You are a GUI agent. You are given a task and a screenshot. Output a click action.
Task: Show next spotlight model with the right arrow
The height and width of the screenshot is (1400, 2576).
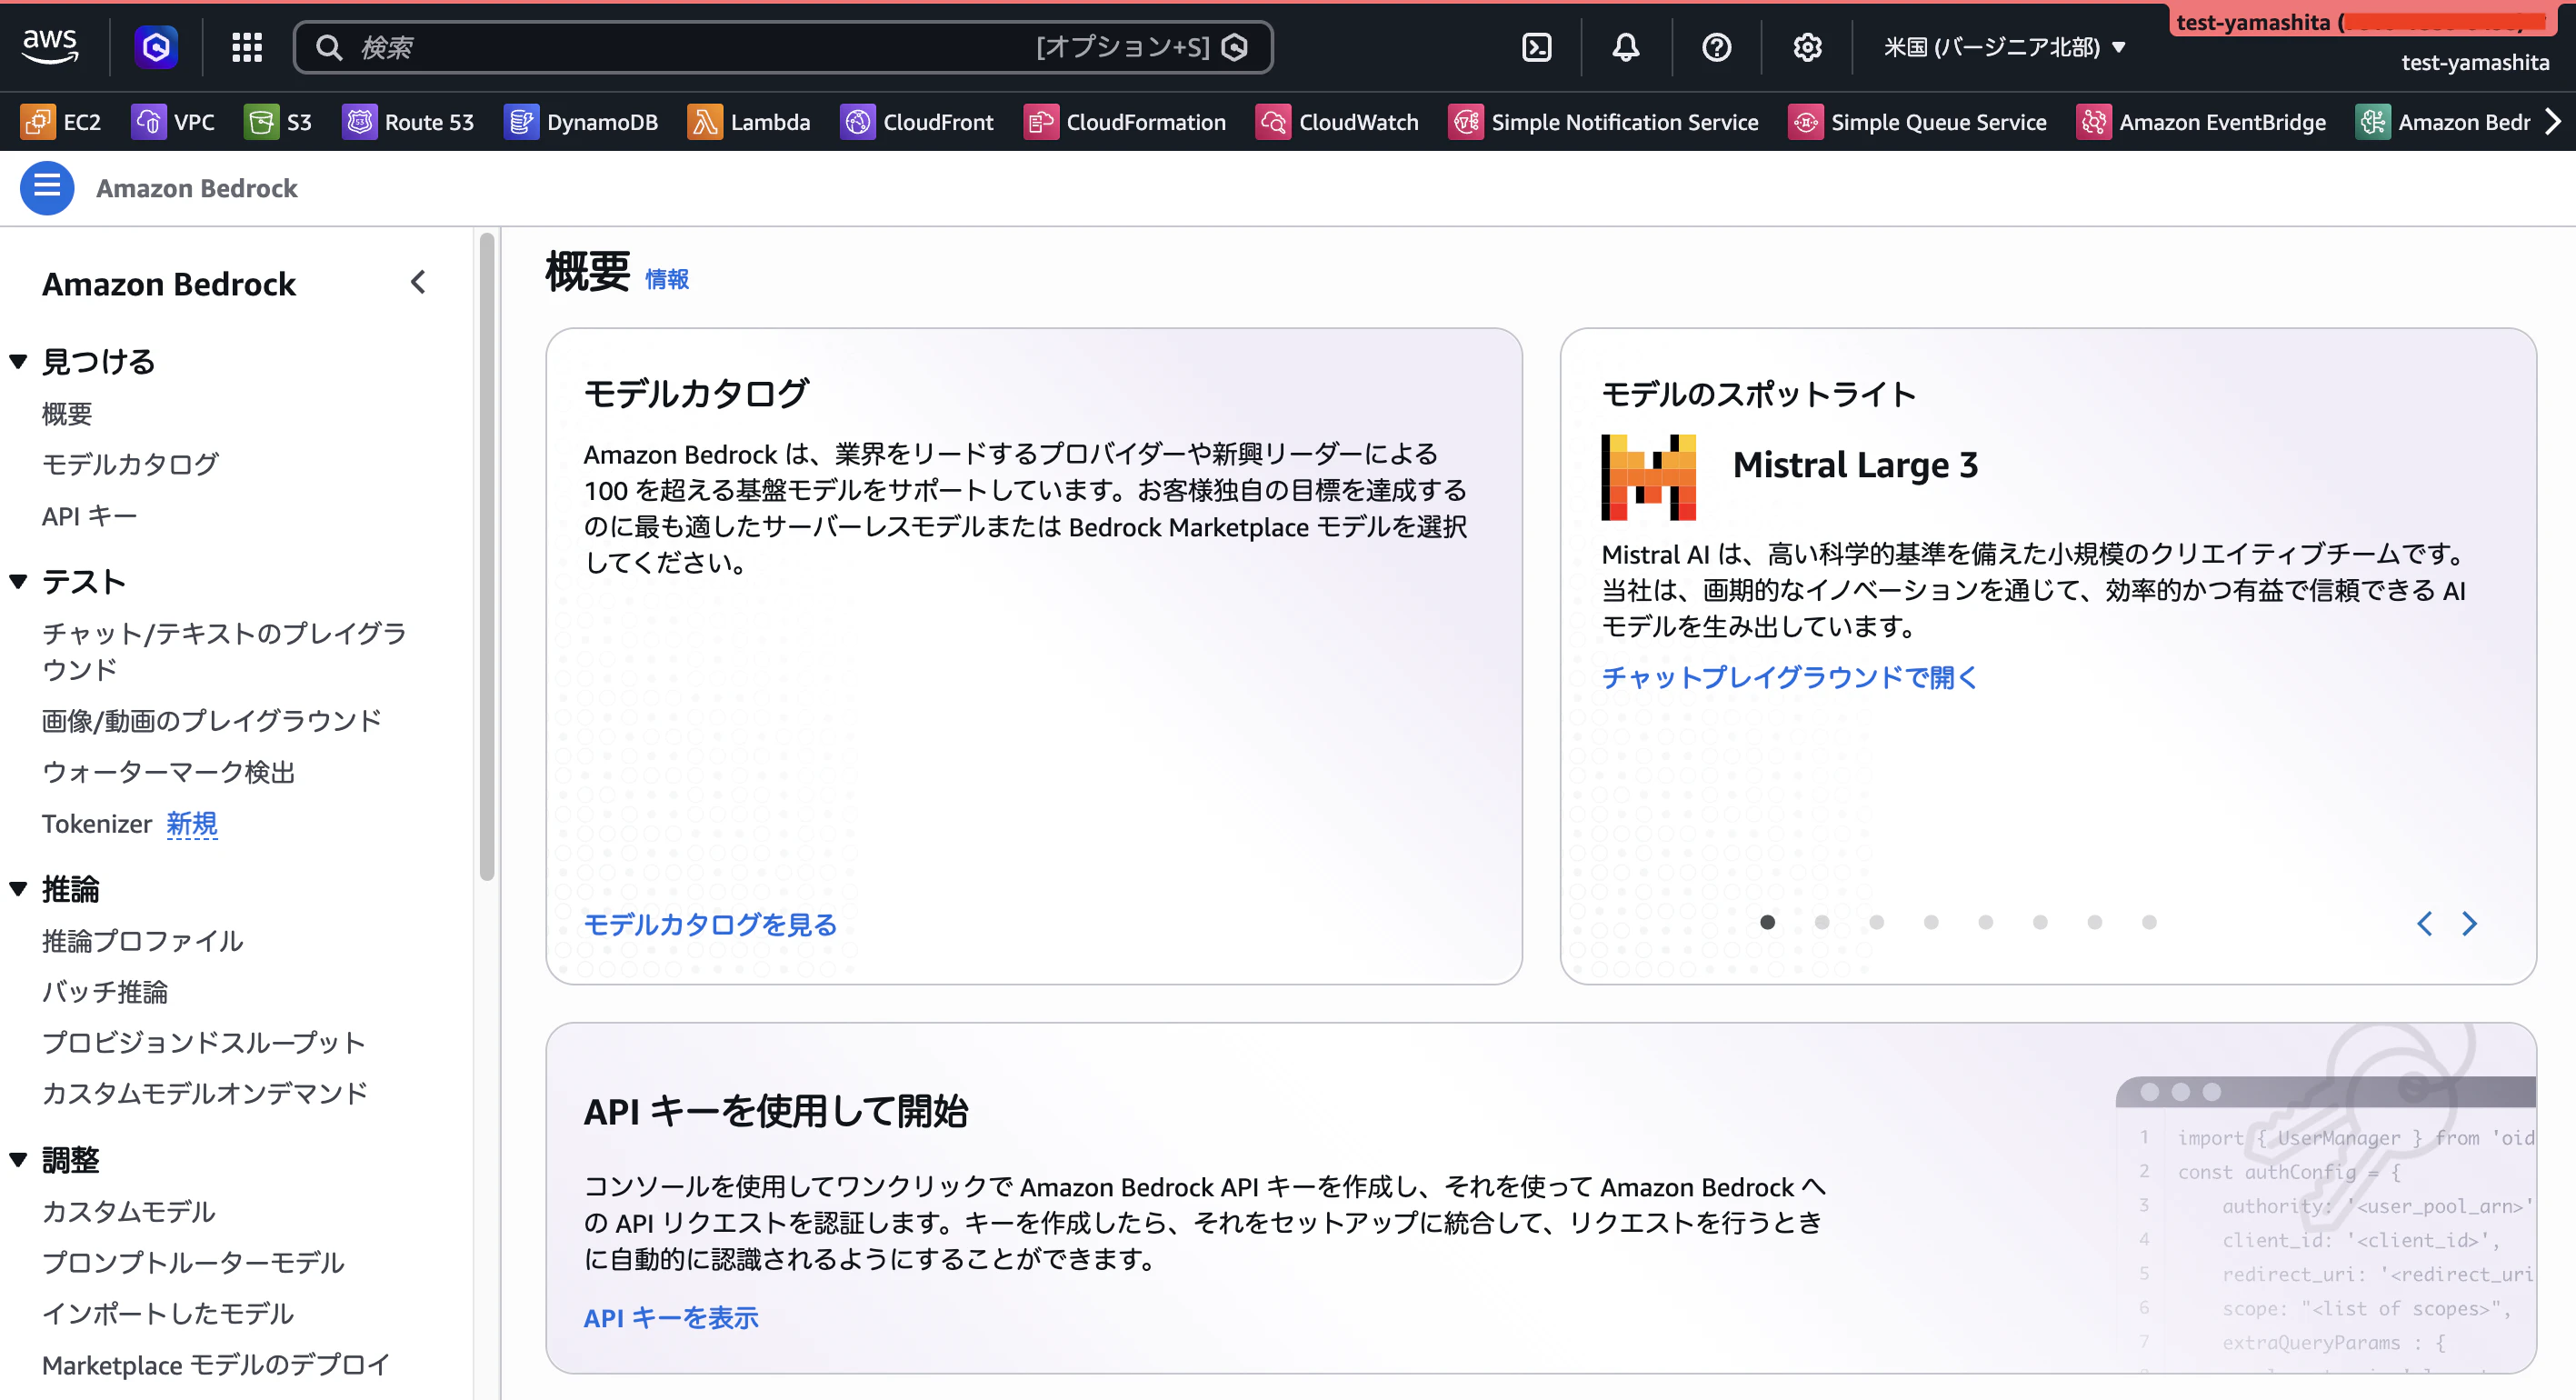(2469, 923)
